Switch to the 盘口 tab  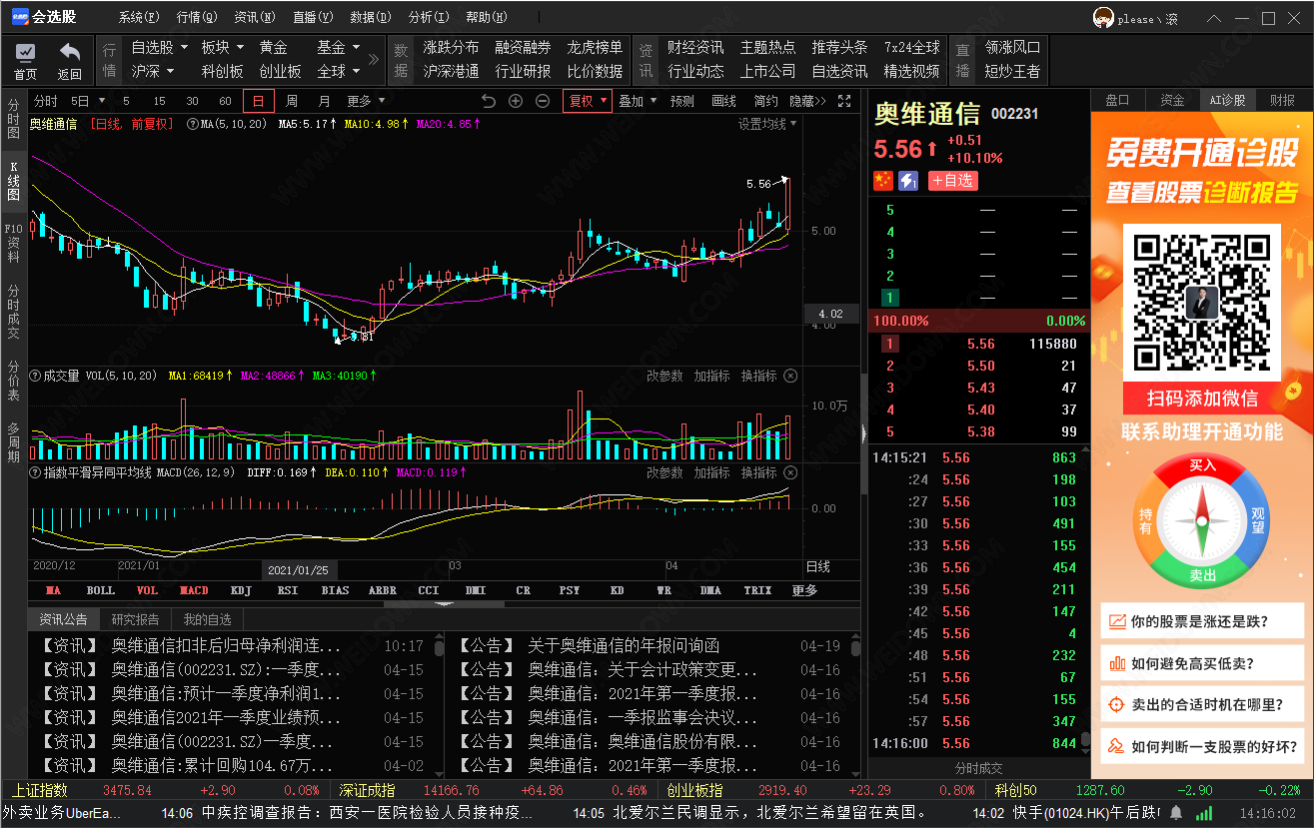pyautogui.click(x=1117, y=100)
